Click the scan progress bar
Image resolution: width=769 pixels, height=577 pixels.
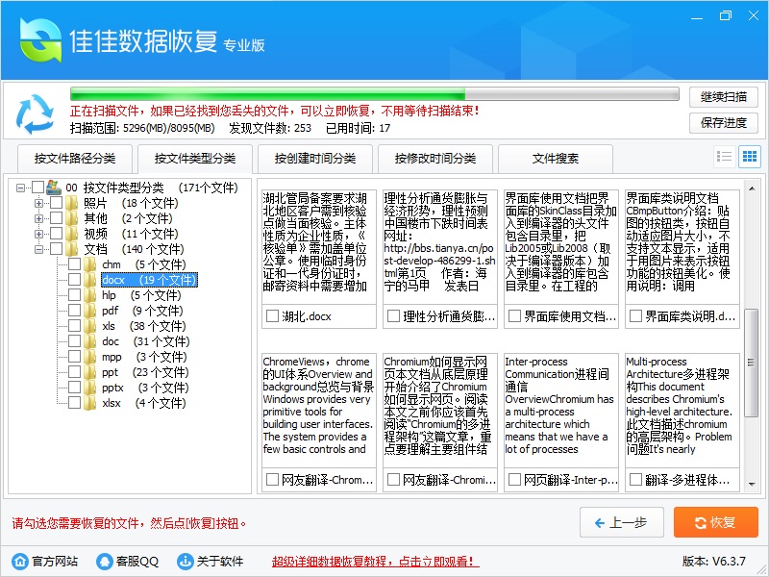(x=375, y=95)
